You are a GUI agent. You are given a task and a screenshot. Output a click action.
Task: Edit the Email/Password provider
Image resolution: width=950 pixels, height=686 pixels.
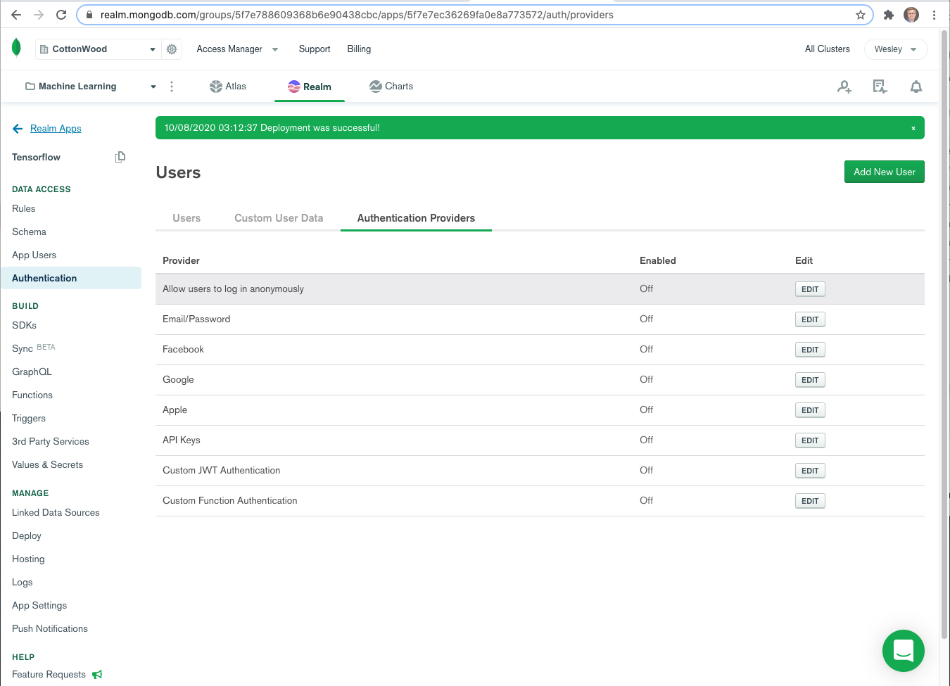point(810,319)
